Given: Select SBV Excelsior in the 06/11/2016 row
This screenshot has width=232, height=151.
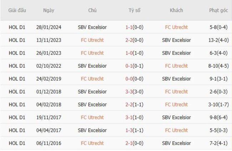Looking at the screenshot, I should tap(176, 143).
